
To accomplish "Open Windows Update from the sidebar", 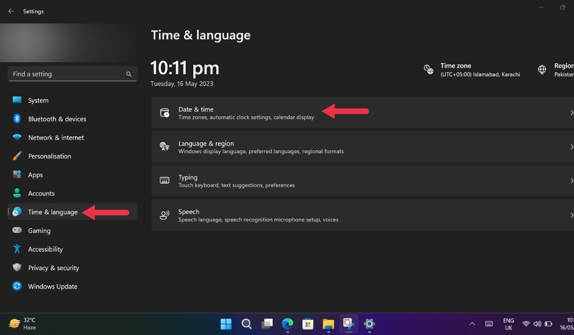I will pos(53,286).
